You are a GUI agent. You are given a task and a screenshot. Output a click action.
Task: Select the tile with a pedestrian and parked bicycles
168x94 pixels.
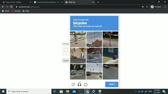point(78,39)
